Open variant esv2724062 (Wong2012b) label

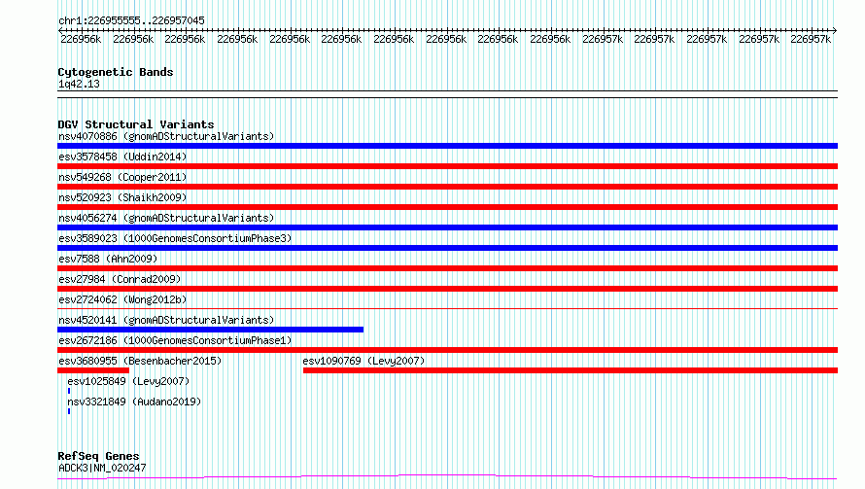pos(122,299)
